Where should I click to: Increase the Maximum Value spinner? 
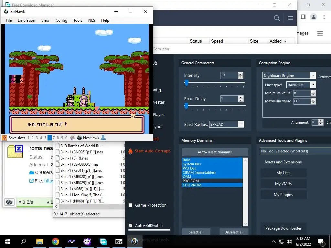click(313, 100)
